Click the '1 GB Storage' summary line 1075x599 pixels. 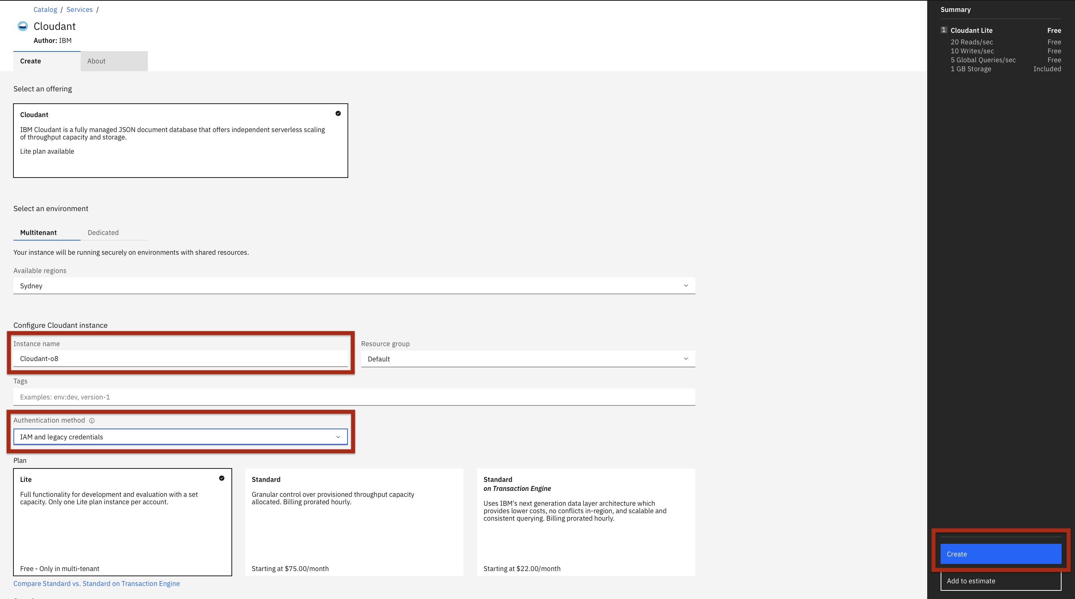tap(970, 69)
